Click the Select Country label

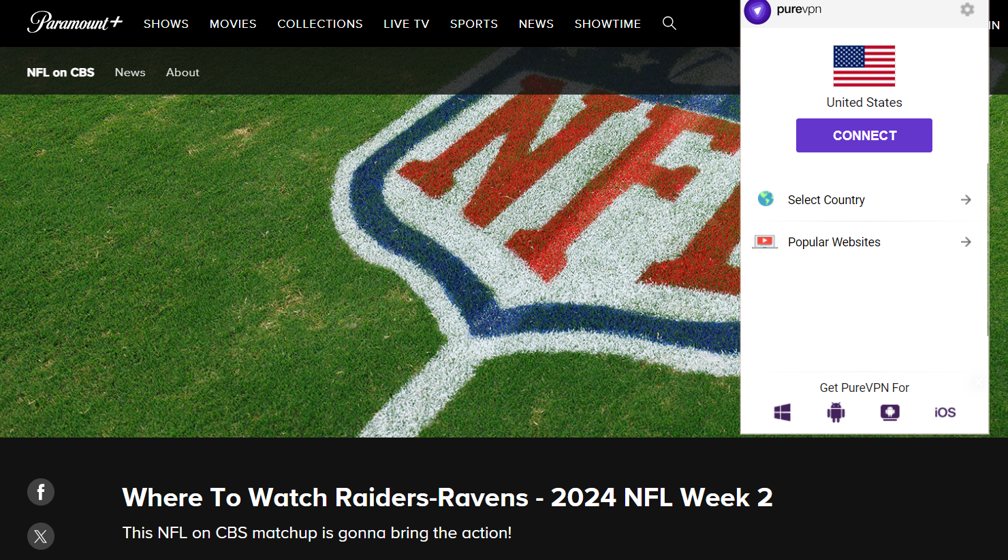point(826,199)
